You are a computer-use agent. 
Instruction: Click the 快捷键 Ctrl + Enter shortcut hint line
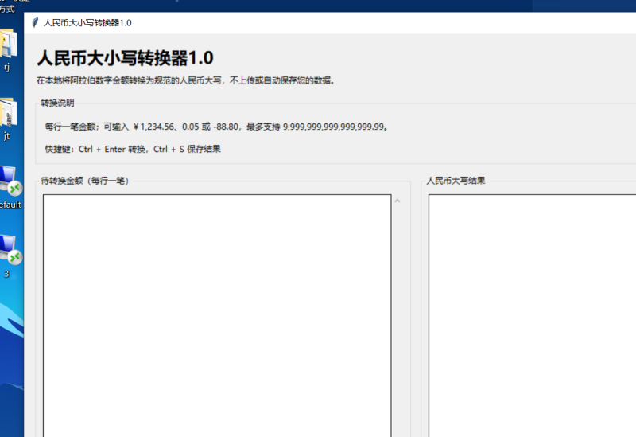click(133, 149)
